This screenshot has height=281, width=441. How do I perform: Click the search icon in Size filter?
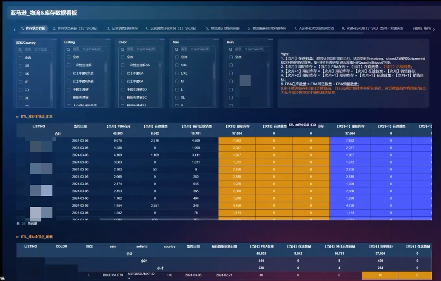click(178, 49)
